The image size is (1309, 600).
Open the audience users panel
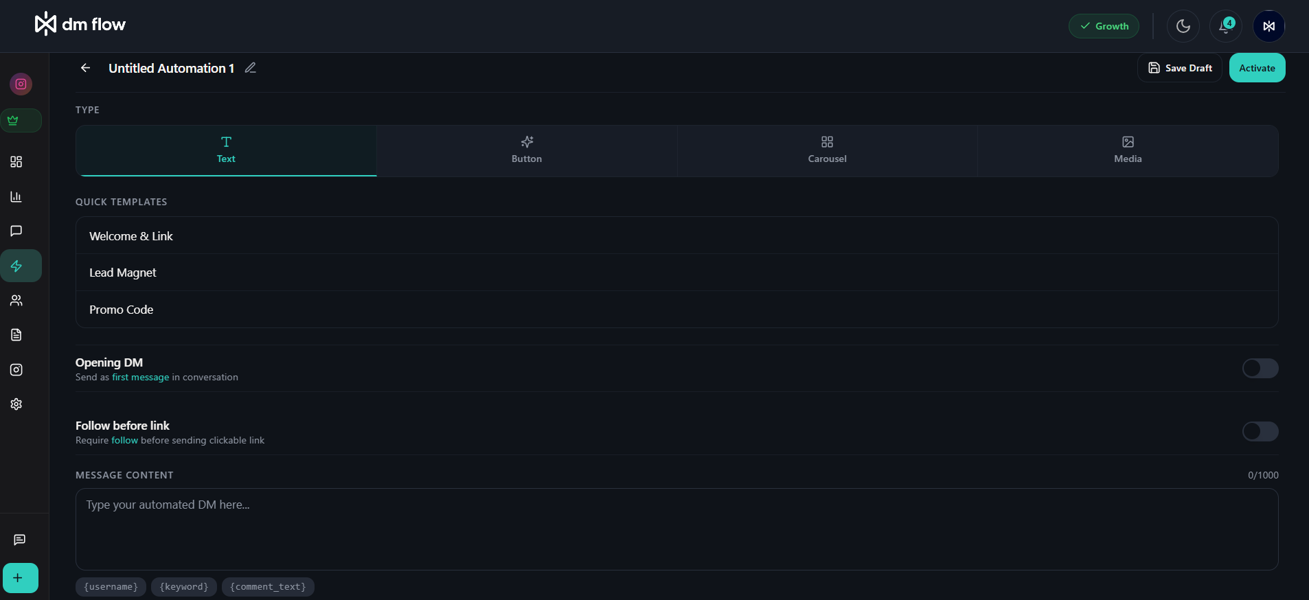tap(15, 301)
